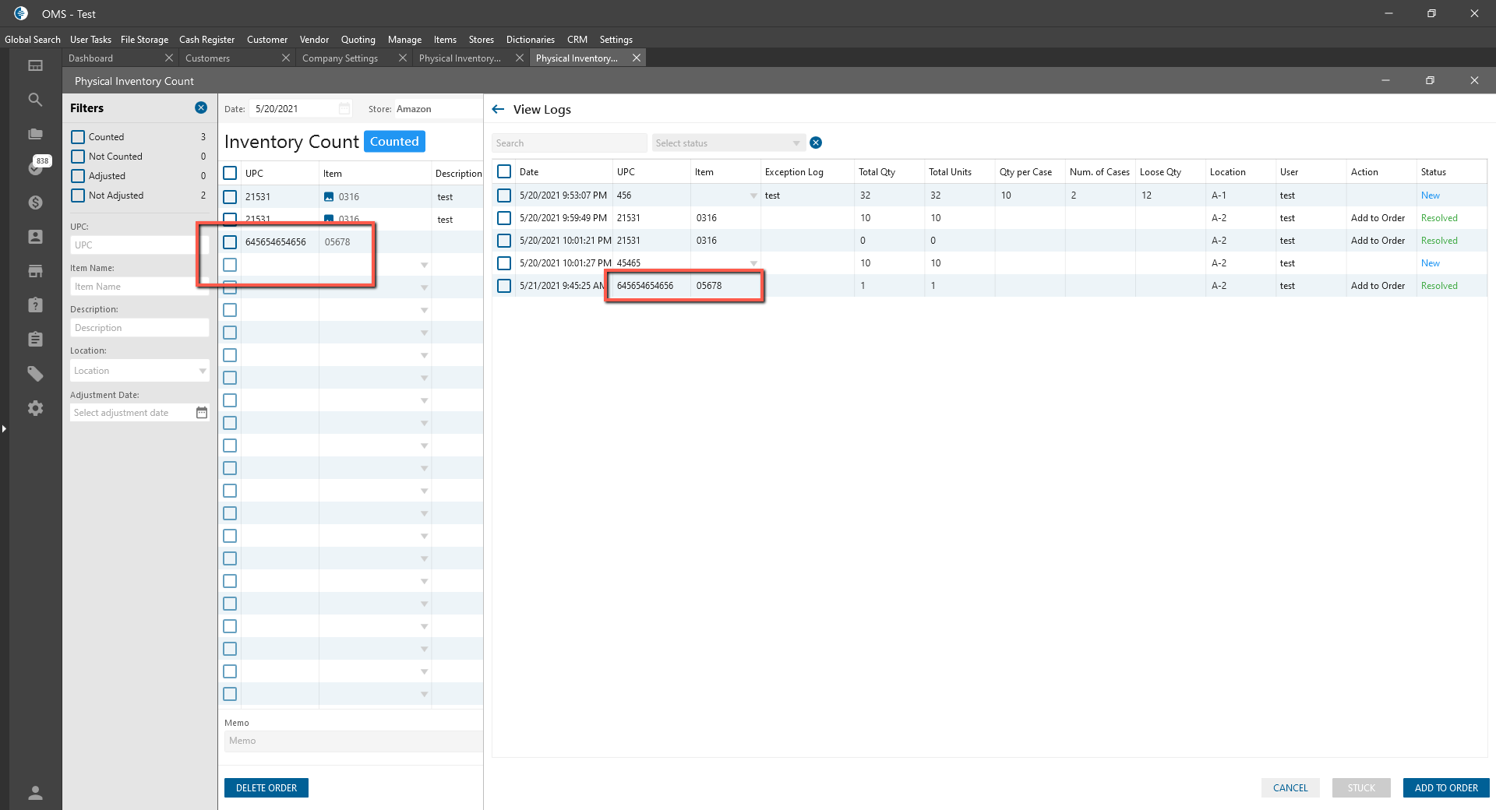Open the Dictionaries menu
This screenshot has width=1496, height=810.
click(530, 40)
